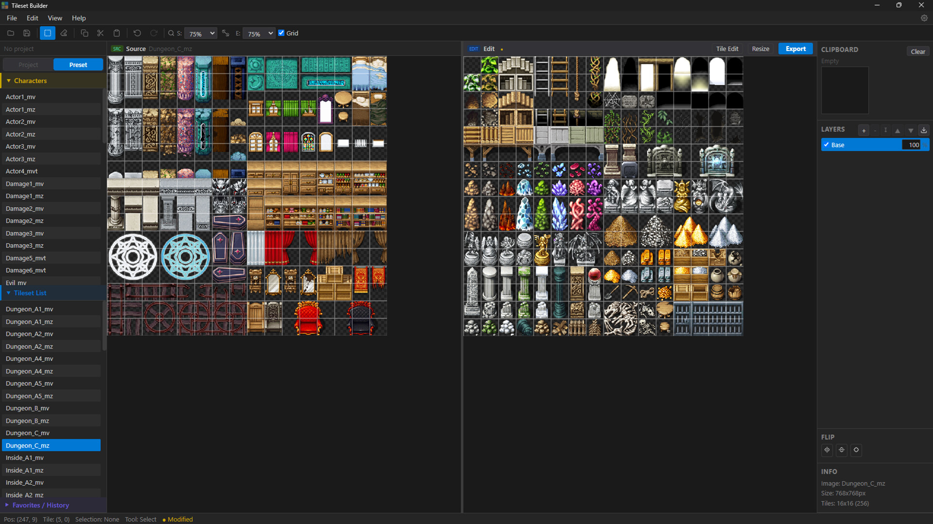Screen dimensions: 933x524
Task: Paste with the clipboard icon
Action: (117, 33)
